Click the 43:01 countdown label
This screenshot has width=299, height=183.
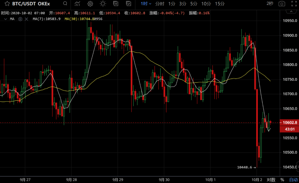pyautogui.click(x=289, y=129)
